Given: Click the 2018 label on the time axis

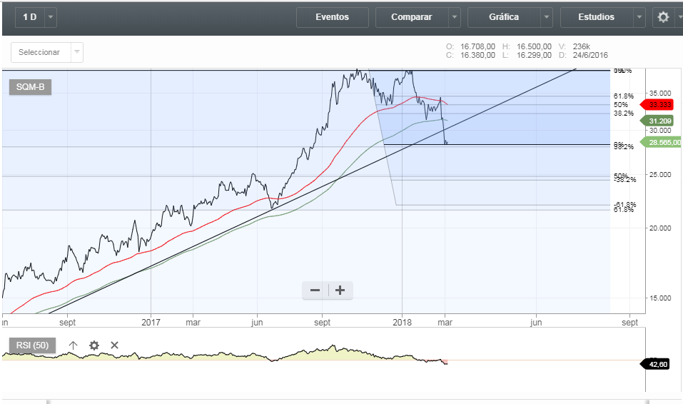Looking at the screenshot, I should click(x=402, y=323).
